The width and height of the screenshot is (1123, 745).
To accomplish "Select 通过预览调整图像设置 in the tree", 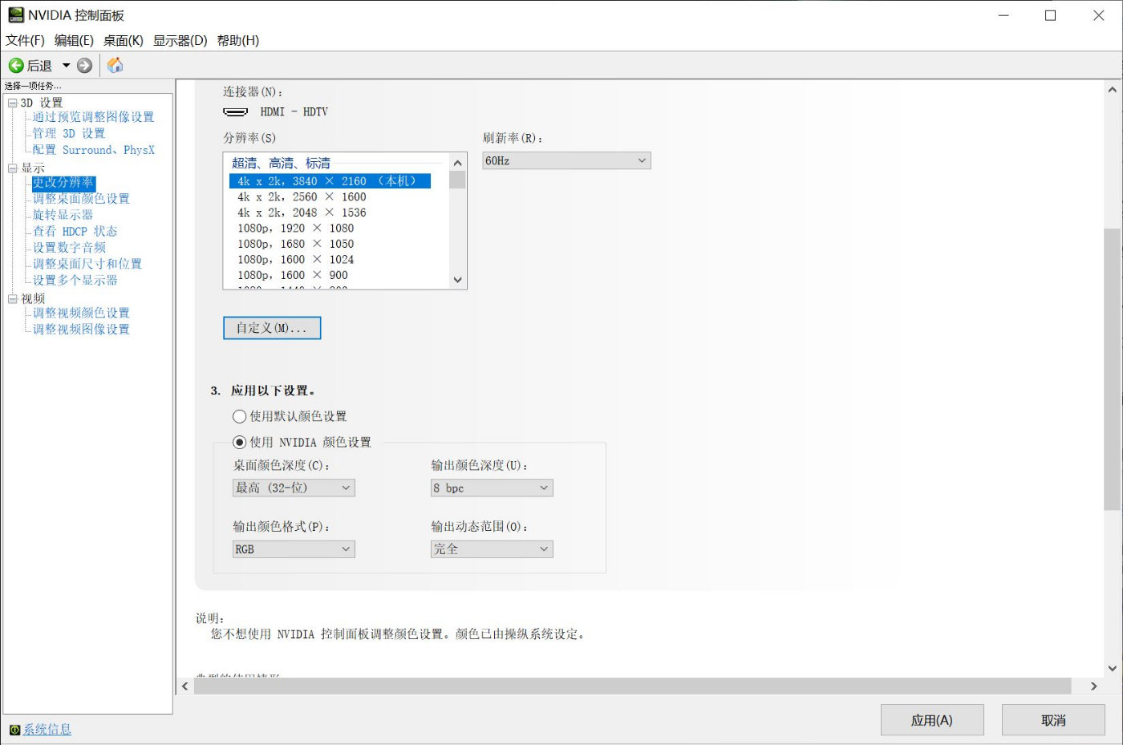I will click(93, 117).
